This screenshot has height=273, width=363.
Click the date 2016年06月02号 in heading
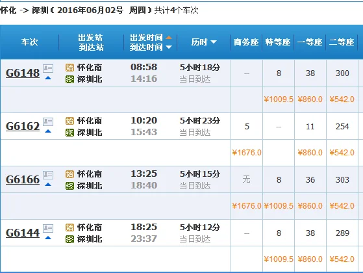[90, 10]
